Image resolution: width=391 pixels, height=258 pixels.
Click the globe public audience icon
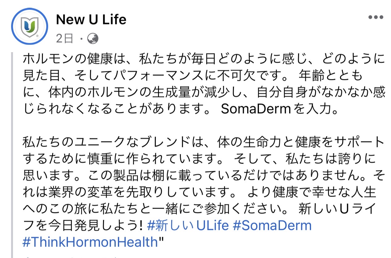(93, 39)
